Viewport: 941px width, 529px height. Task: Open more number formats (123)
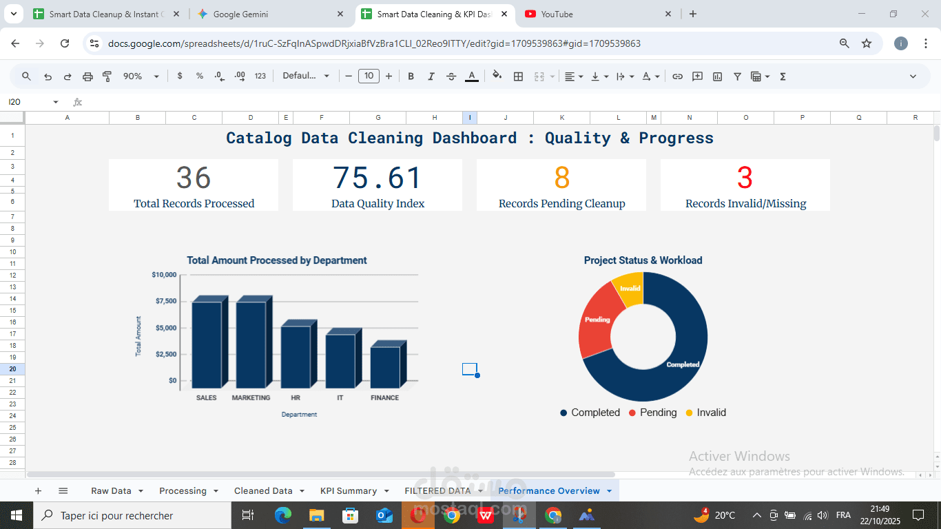coord(260,76)
